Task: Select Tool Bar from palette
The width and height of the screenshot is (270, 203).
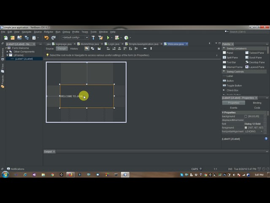Action: click(229, 62)
